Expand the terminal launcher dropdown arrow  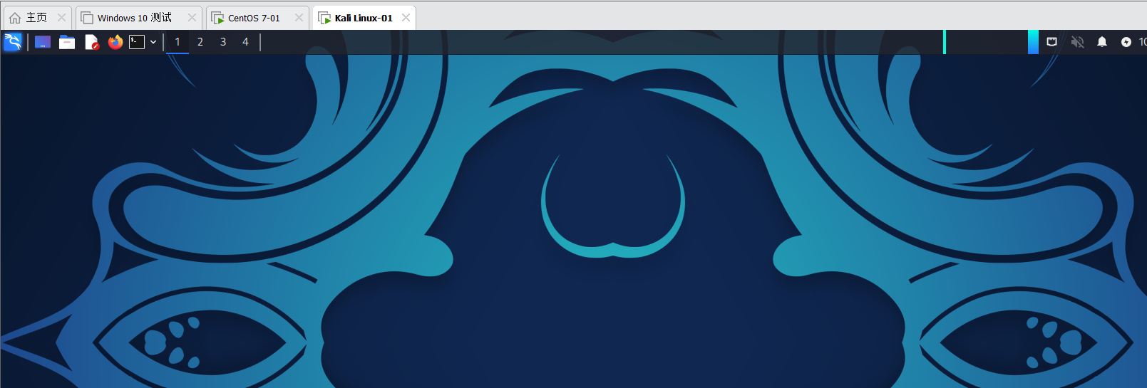[153, 42]
